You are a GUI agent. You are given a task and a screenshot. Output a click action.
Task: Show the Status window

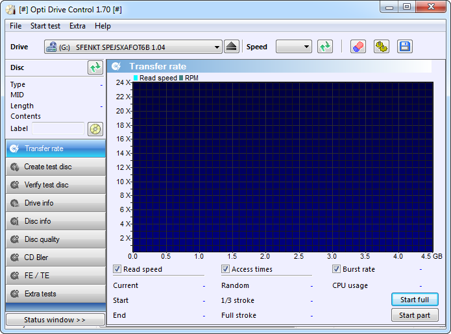(55, 320)
